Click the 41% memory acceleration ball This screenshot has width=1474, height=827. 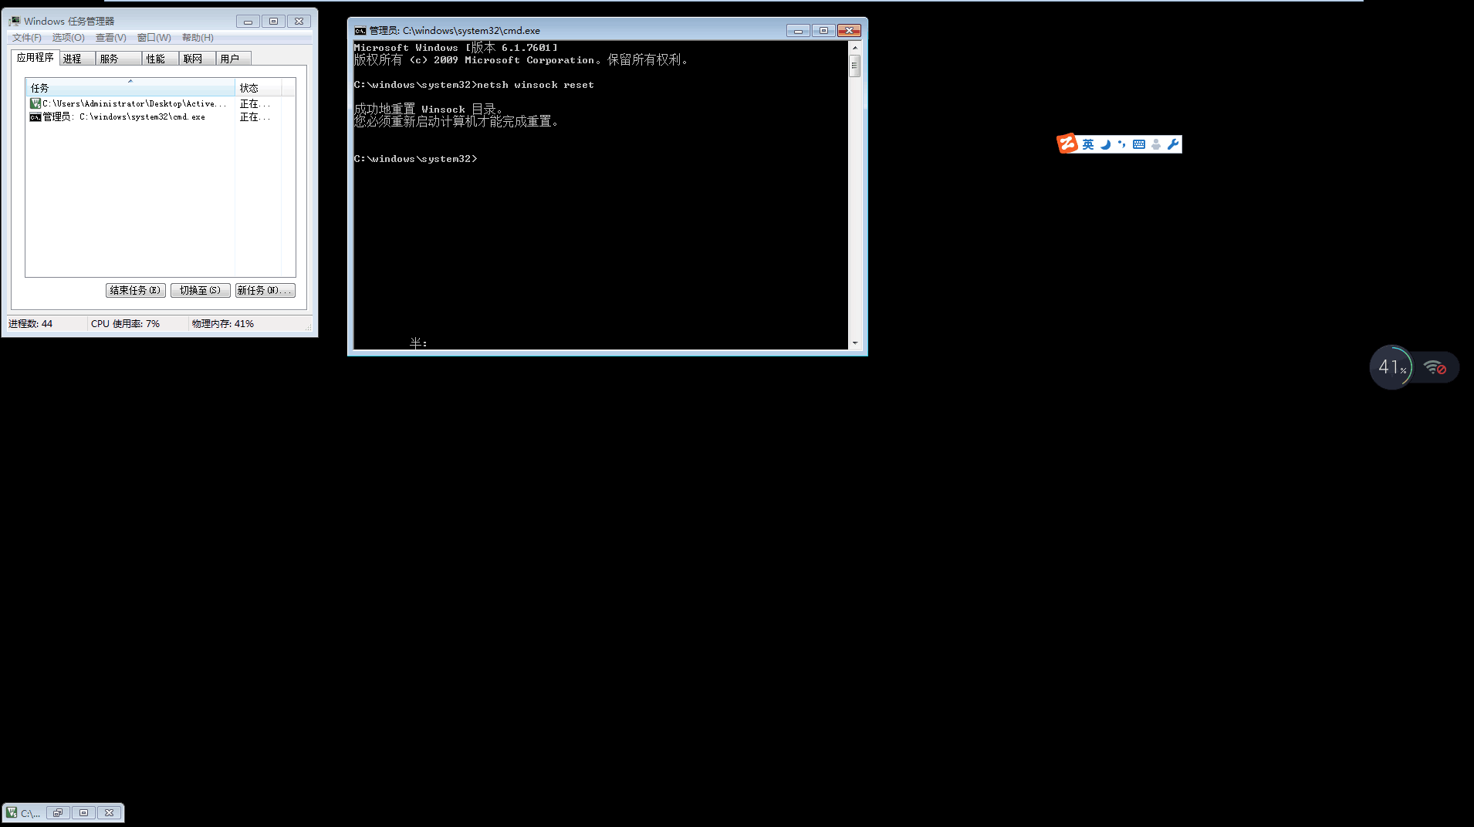tap(1391, 367)
